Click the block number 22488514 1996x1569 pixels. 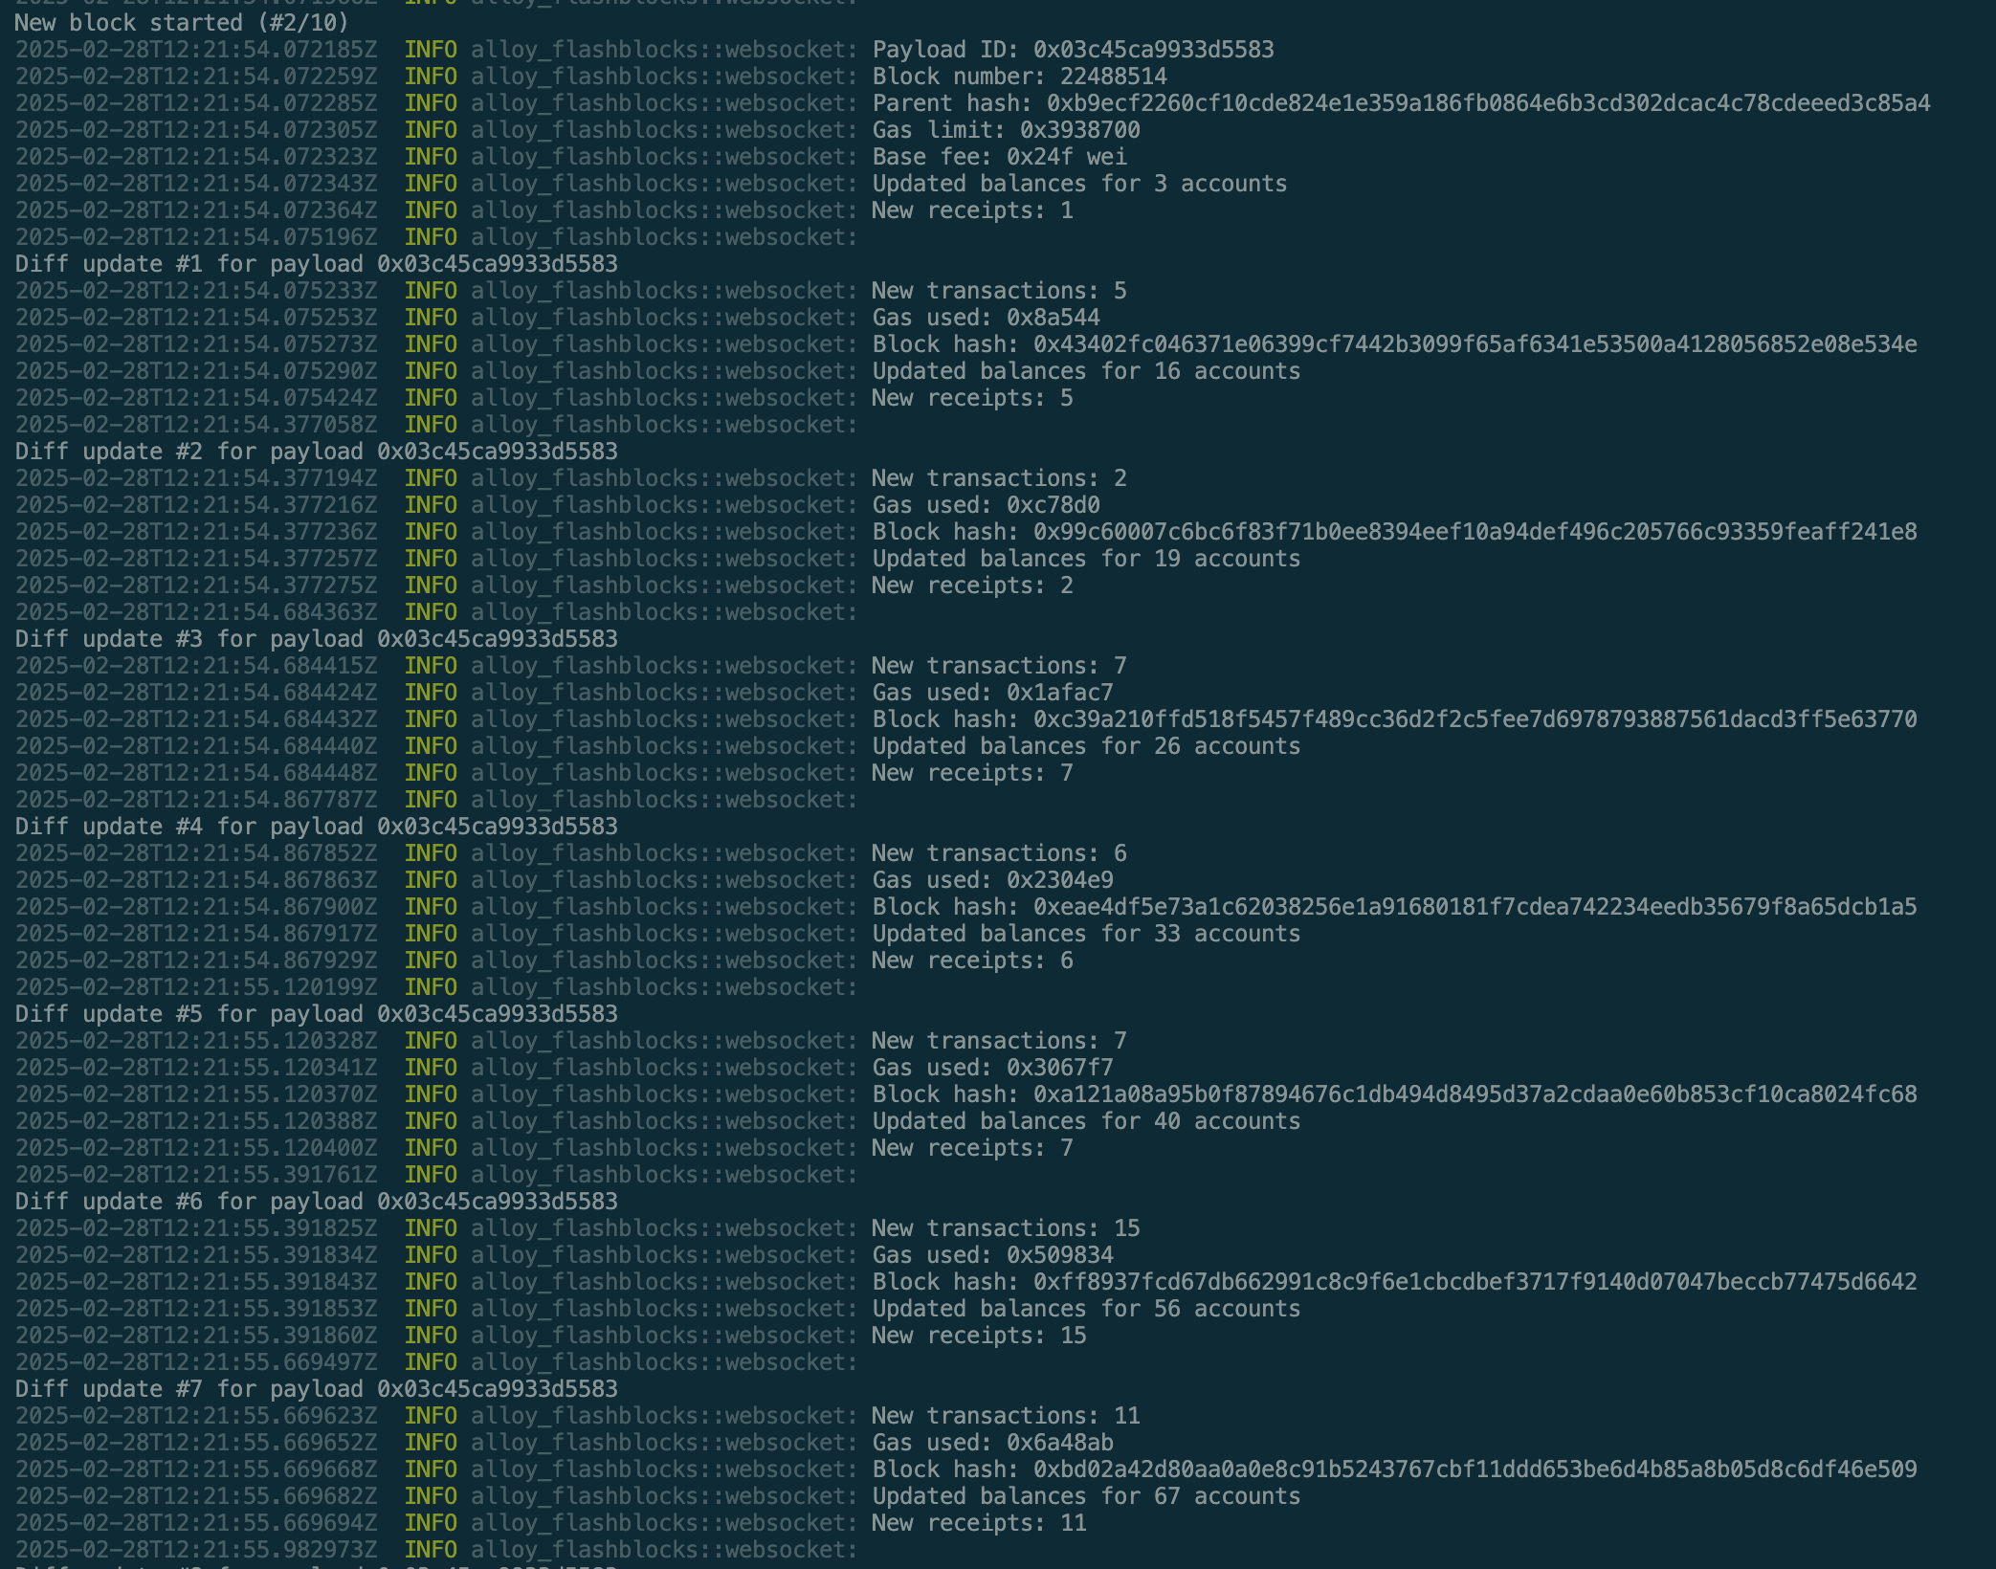tap(1114, 77)
